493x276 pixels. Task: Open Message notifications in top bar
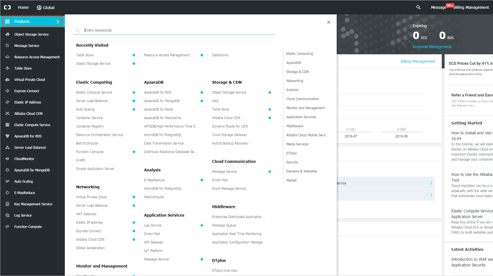(x=438, y=8)
